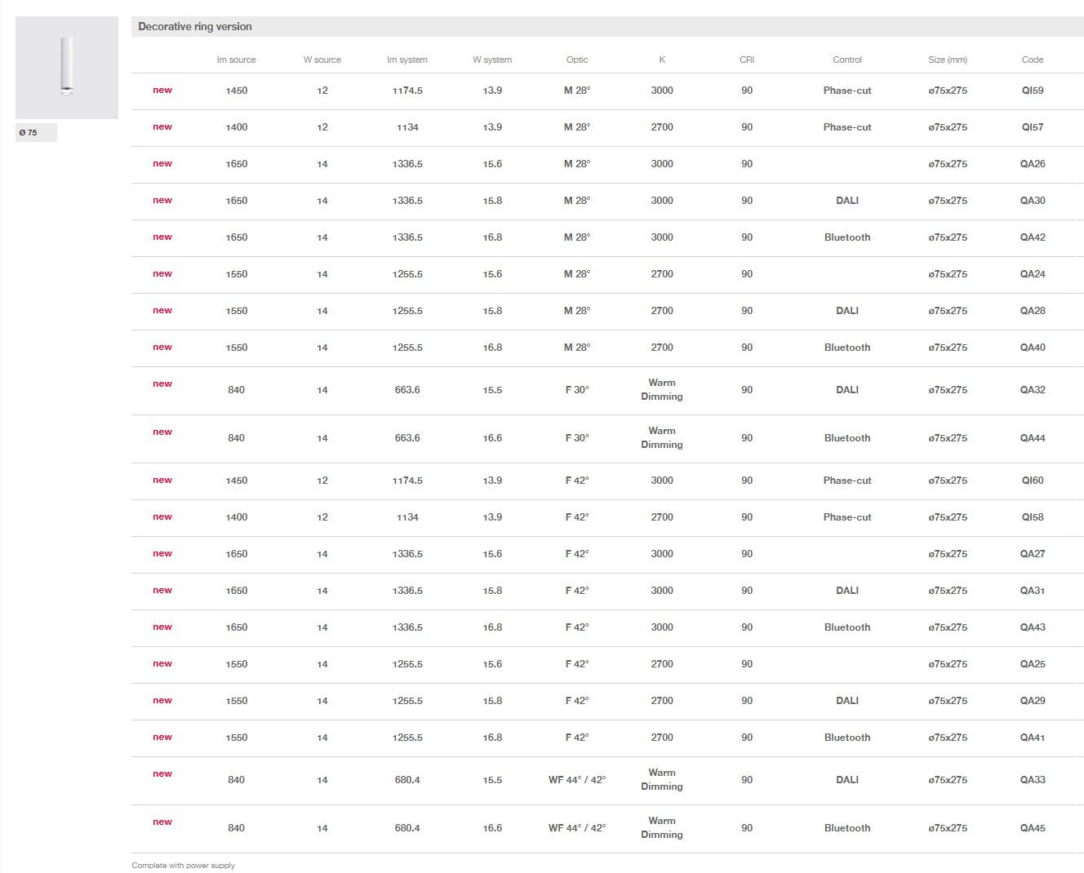
Task: Click the new label in QA25 row
Action: (162, 663)
